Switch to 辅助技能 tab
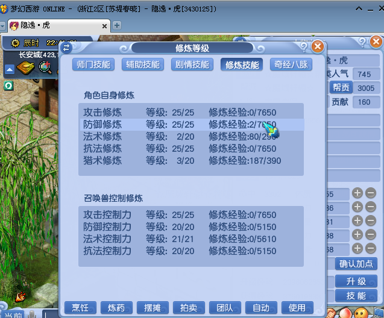The width and height of the screenshot is (384, 318). (143, 64)
